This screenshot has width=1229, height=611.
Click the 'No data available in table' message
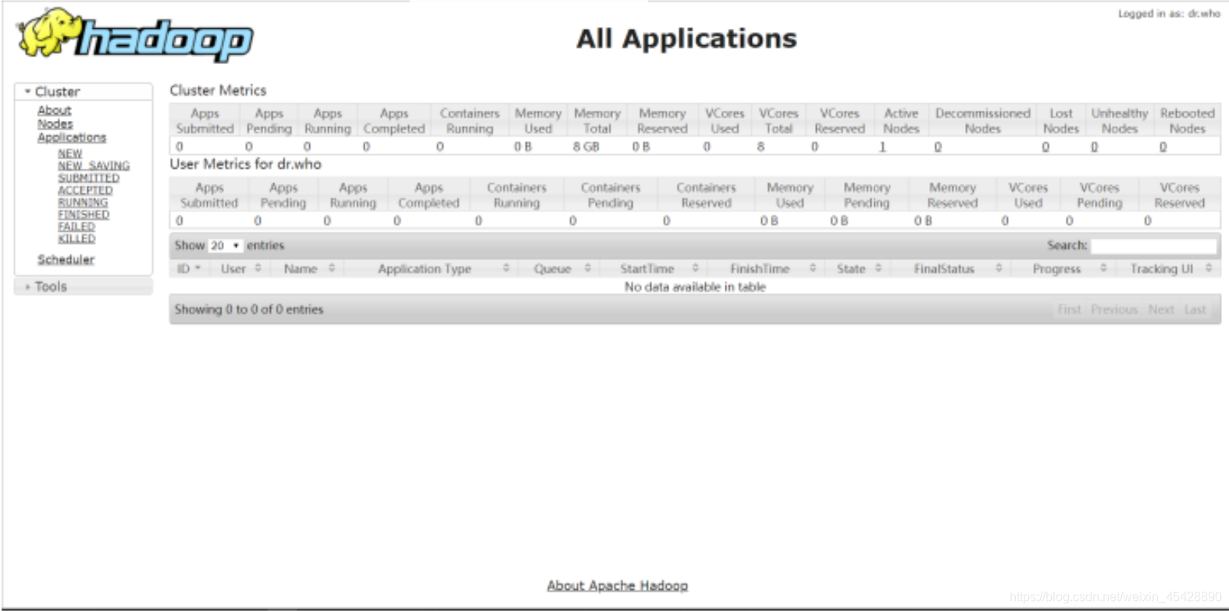(x=695, y=287)
